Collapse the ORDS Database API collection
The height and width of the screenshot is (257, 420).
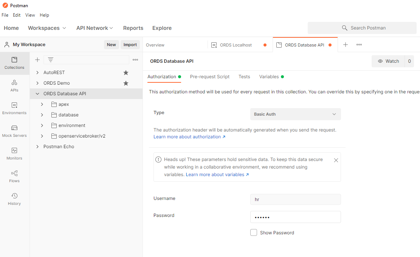point(37,94)
